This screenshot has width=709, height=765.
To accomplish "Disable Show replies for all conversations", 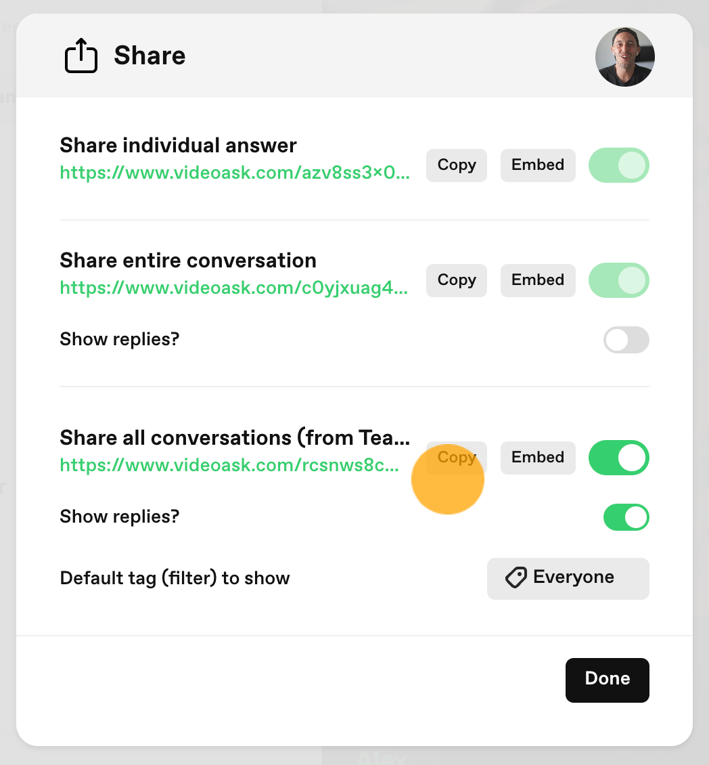I will coord(626,517).
